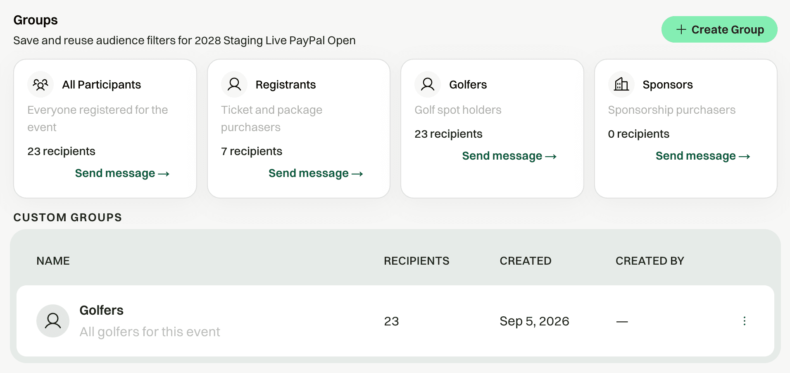
Task: Click 'Golf spot holders' description
Action: tap(458, 110)
